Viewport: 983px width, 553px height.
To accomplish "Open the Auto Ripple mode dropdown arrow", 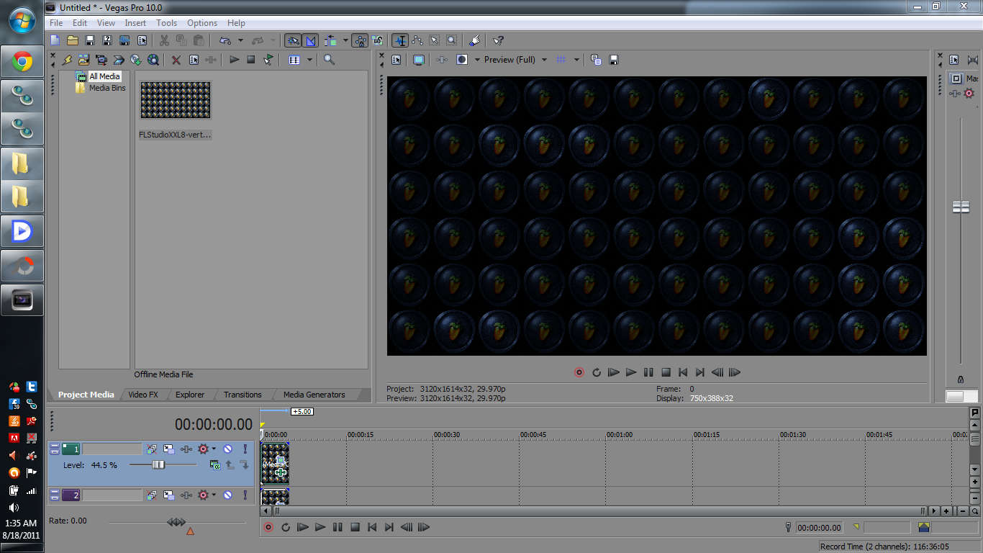I will coord(345,40).
